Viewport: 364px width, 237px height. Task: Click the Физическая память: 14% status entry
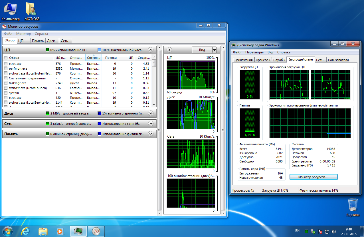tap(319, 190)
